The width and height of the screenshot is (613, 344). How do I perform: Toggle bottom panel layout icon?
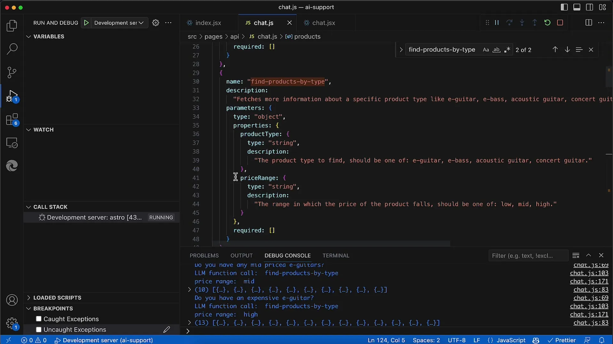coord(577,7)
